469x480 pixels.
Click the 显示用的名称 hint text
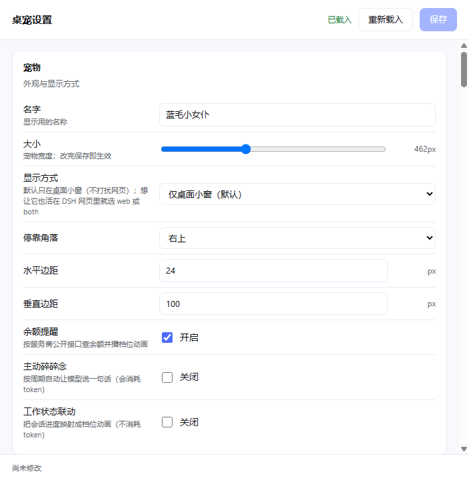[x=45, y=122]
